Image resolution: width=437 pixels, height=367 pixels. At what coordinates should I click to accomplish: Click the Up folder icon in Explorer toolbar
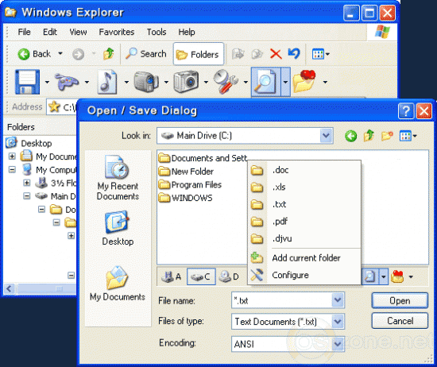108,54
